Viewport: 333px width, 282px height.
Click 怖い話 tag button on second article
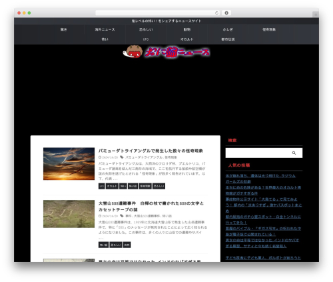(103, 245)
